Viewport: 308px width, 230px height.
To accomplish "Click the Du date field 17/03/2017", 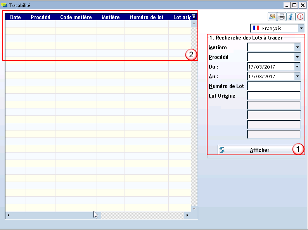I will [271, 67].
